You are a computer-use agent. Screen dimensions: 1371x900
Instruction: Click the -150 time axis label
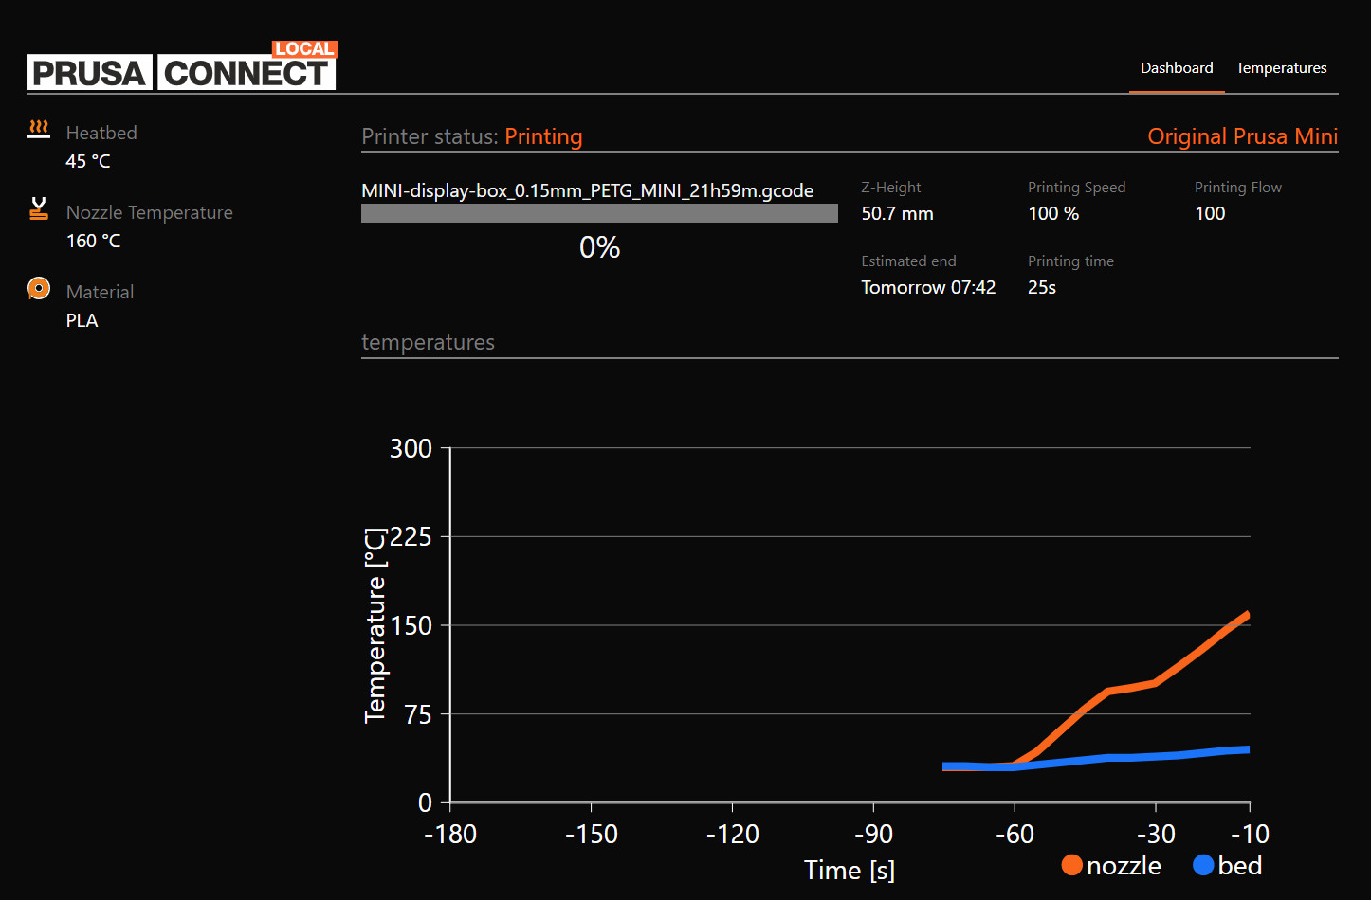tap(591, 834)
